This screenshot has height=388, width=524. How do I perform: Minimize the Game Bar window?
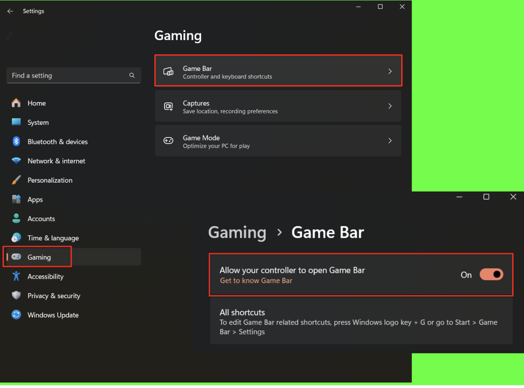pos(459,197)
